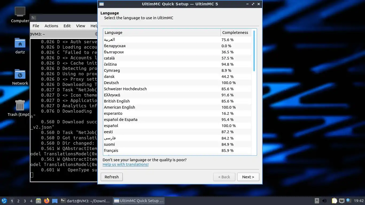The width and height of the screenshot is (365, 205).
Task: Open the Help us with translations link
Action: tap(126, 164)
